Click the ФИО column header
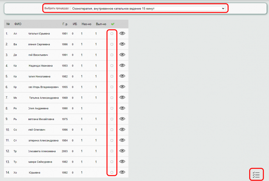Screen dimensions: 269x181 point(18,24)
